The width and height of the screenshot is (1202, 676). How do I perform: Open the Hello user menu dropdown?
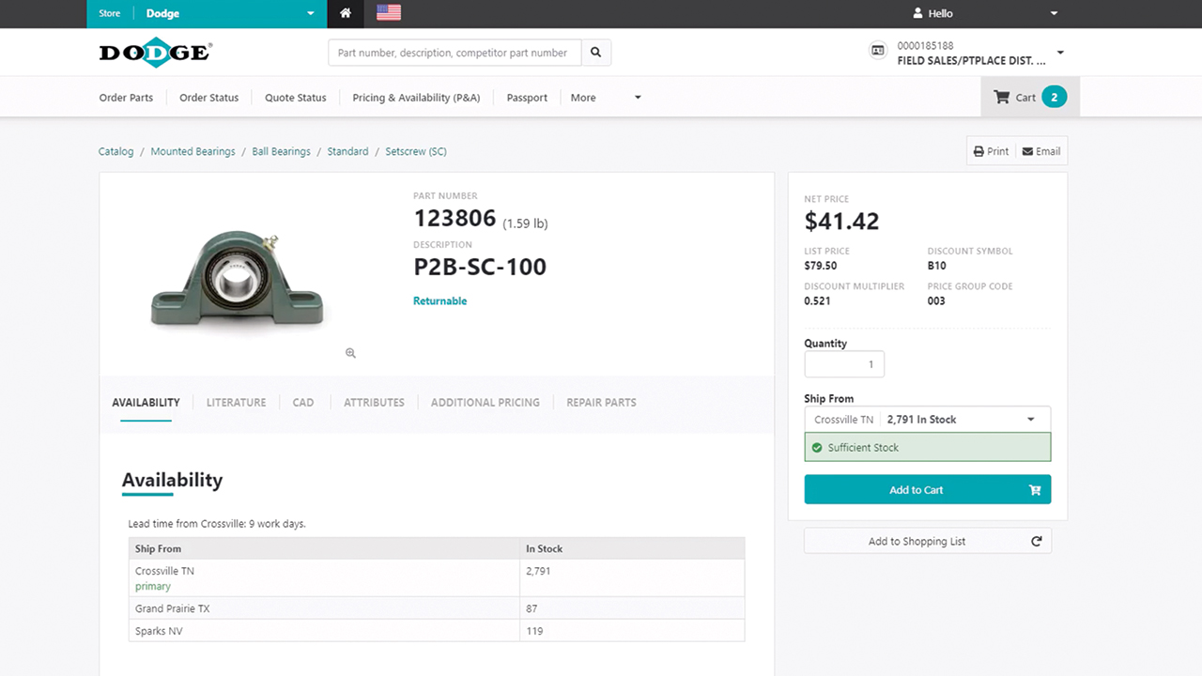pyautogui.click(x=1054, y=14)
